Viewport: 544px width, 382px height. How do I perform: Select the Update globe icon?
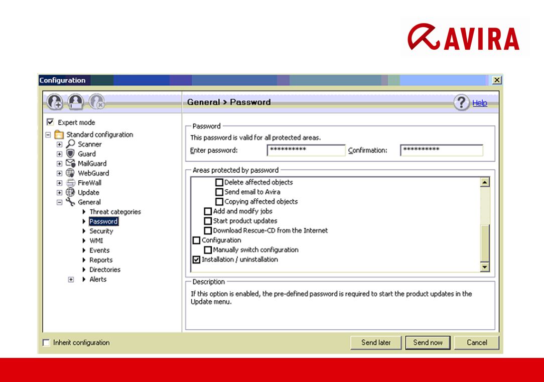point(70,192)
